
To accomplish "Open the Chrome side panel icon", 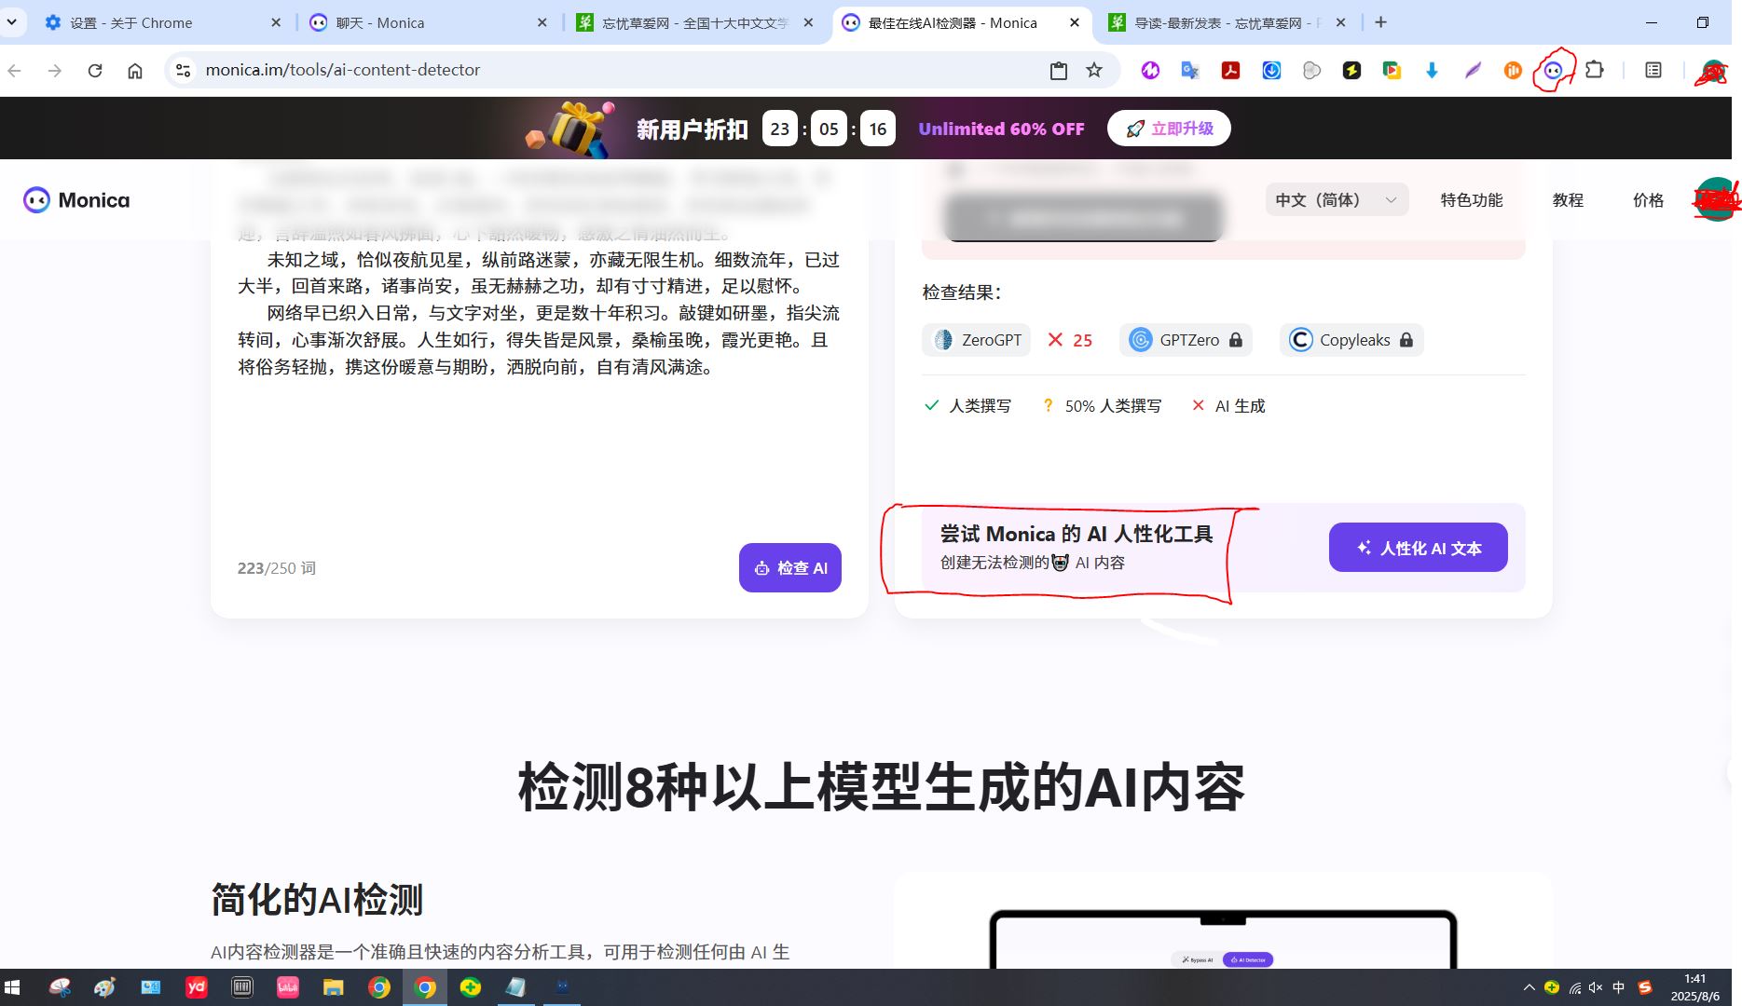I will [1653, 70].
